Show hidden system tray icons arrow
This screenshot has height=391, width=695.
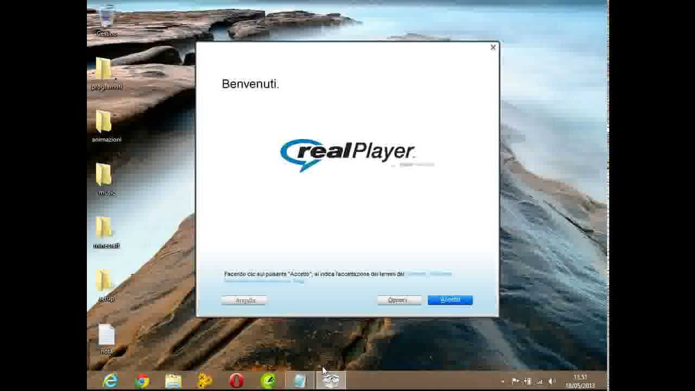pos(502,381)
